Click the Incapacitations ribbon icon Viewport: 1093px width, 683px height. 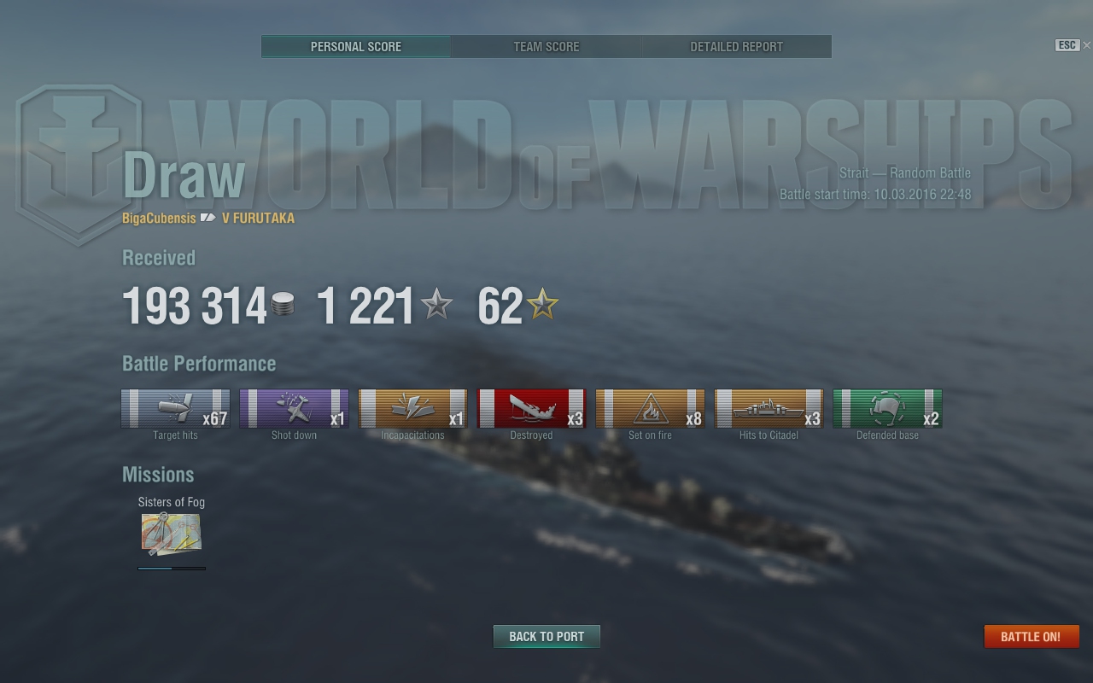click(x=412, y=408)
